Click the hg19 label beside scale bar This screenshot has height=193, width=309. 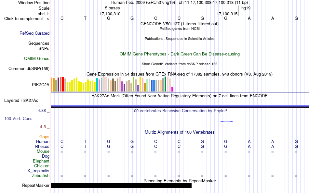tap(246, 8)
